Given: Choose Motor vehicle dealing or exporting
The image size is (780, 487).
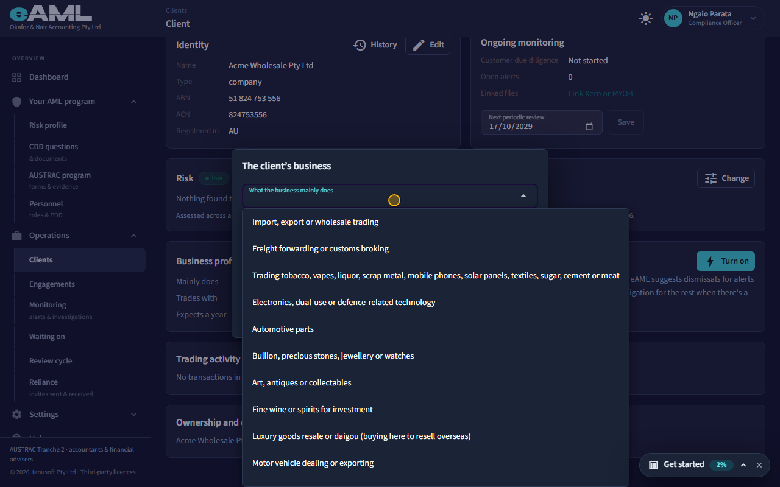Looking at the screenshot, I should coord(436,463).
